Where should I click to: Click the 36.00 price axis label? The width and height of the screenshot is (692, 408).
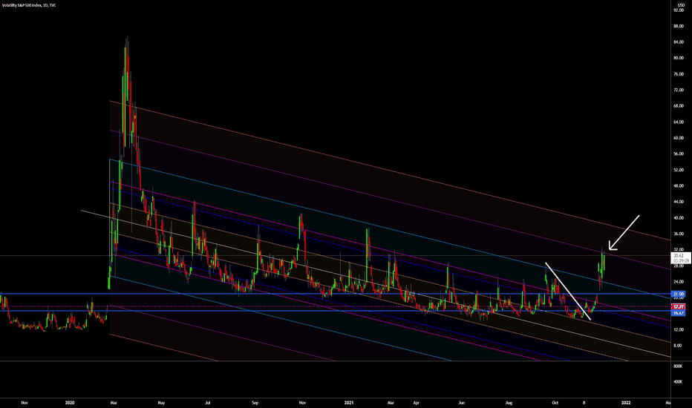pyautogui.click(x=679, y=234)
